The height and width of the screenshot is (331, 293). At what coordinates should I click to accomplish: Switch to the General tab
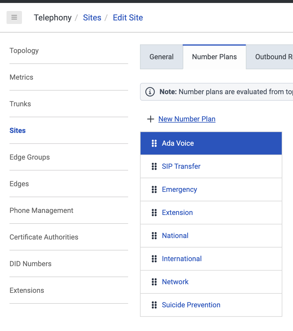(x=161, y=57)
